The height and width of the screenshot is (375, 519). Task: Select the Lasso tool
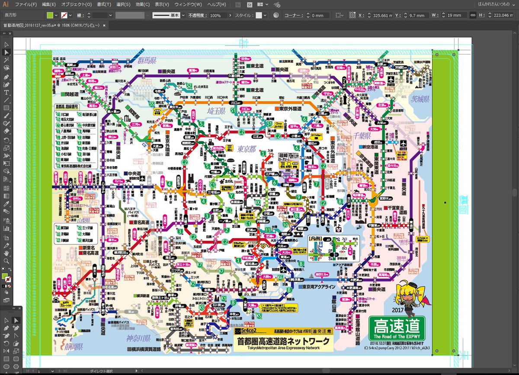(6, 68)
